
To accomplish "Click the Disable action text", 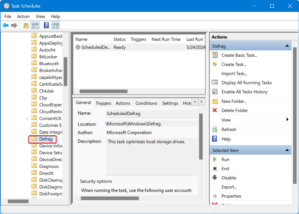I will [229, 178].
